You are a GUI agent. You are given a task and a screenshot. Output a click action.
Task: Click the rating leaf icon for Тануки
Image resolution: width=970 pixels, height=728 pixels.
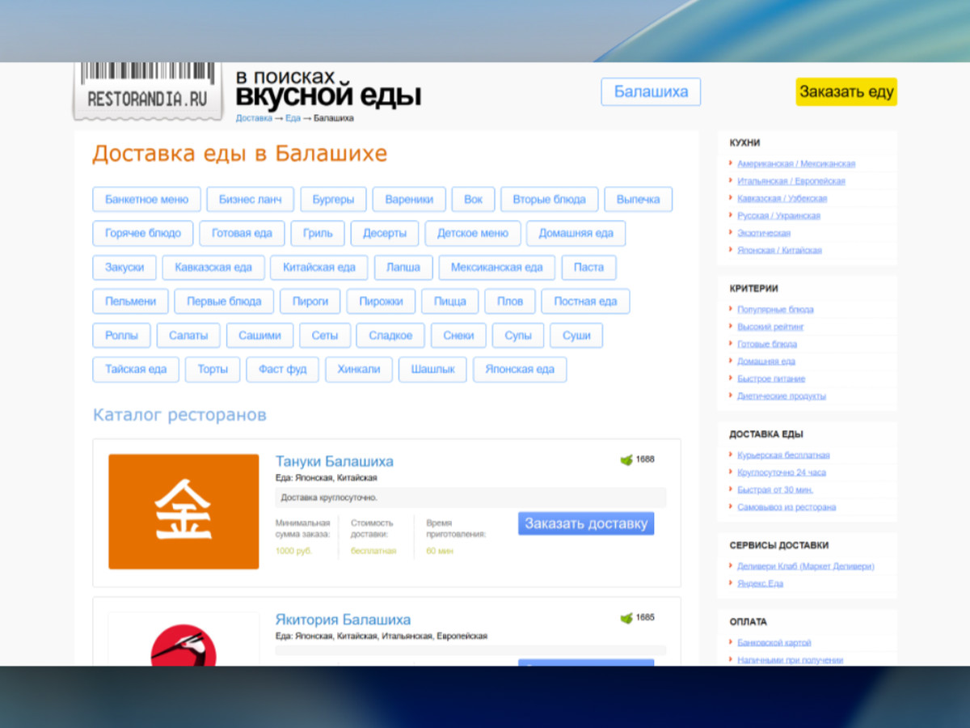click(626, 459)
